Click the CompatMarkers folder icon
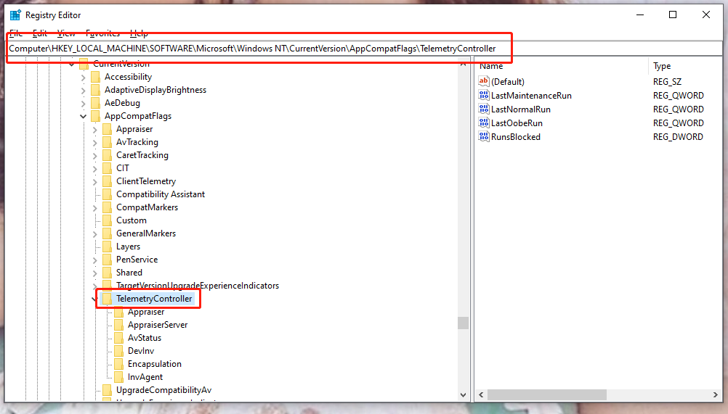 (108, 207)
